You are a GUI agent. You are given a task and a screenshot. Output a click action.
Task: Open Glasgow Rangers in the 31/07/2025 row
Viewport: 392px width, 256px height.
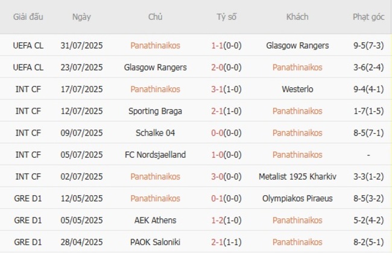(x=297, y=45)
